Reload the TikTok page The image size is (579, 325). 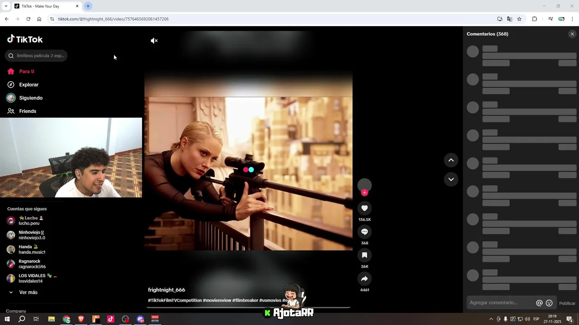28,19
